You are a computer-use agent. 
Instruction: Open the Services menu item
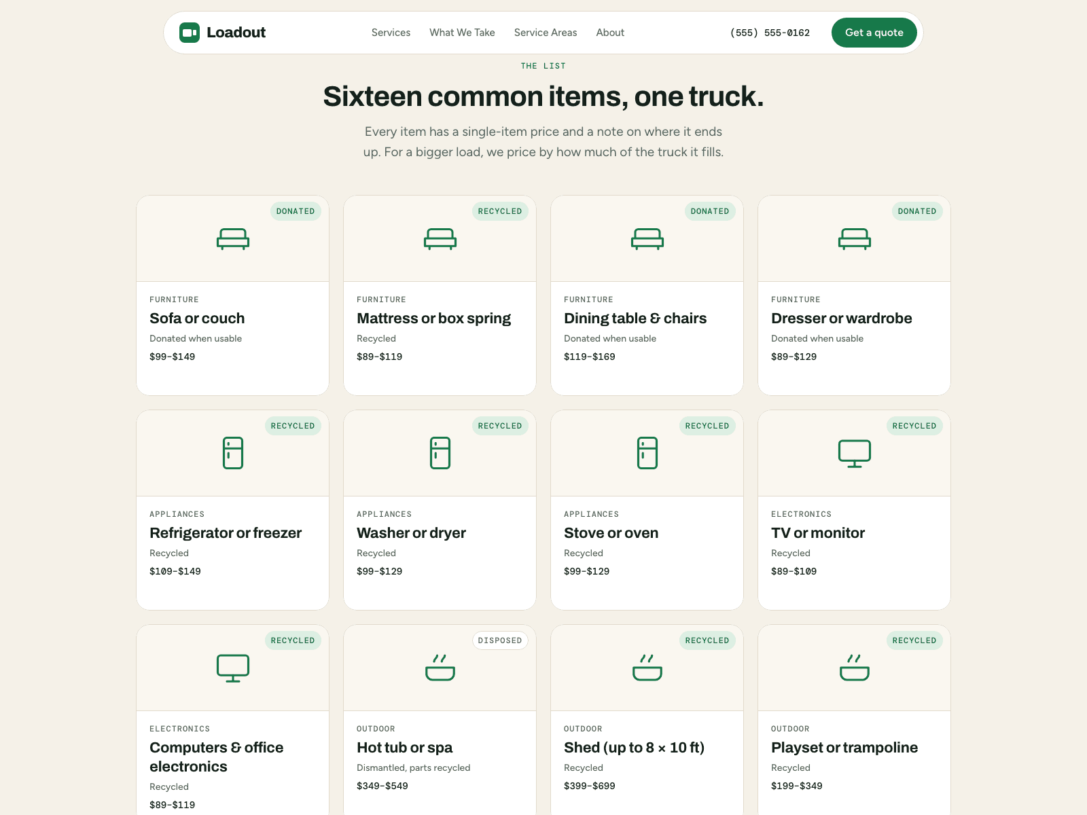point(391,33)
